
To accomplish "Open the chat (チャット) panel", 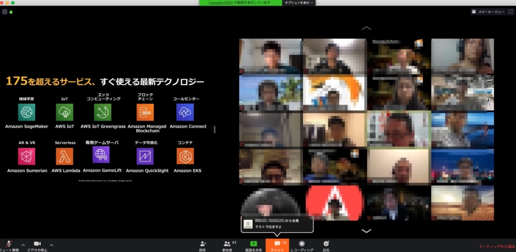I will point(277,246).
